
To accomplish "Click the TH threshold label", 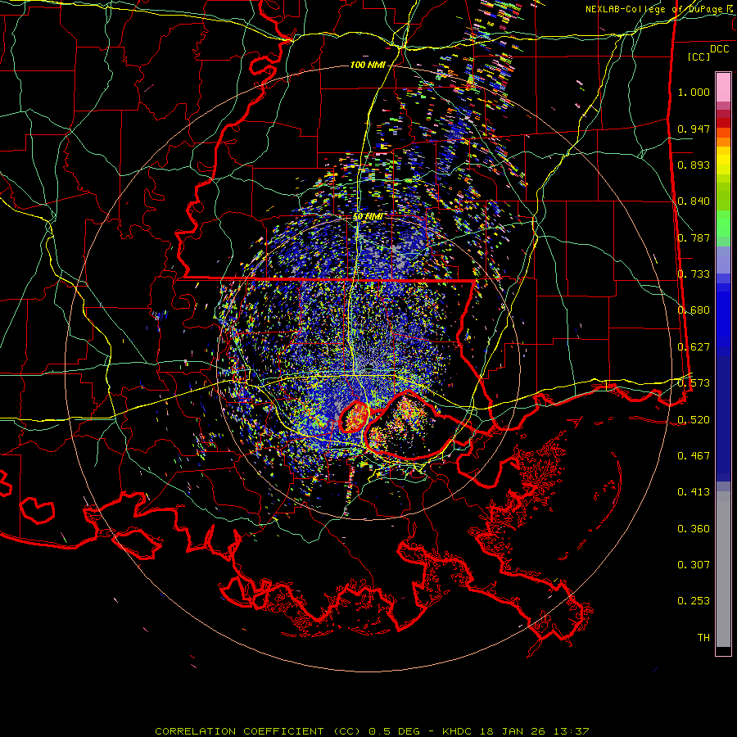I will point(703,638).
